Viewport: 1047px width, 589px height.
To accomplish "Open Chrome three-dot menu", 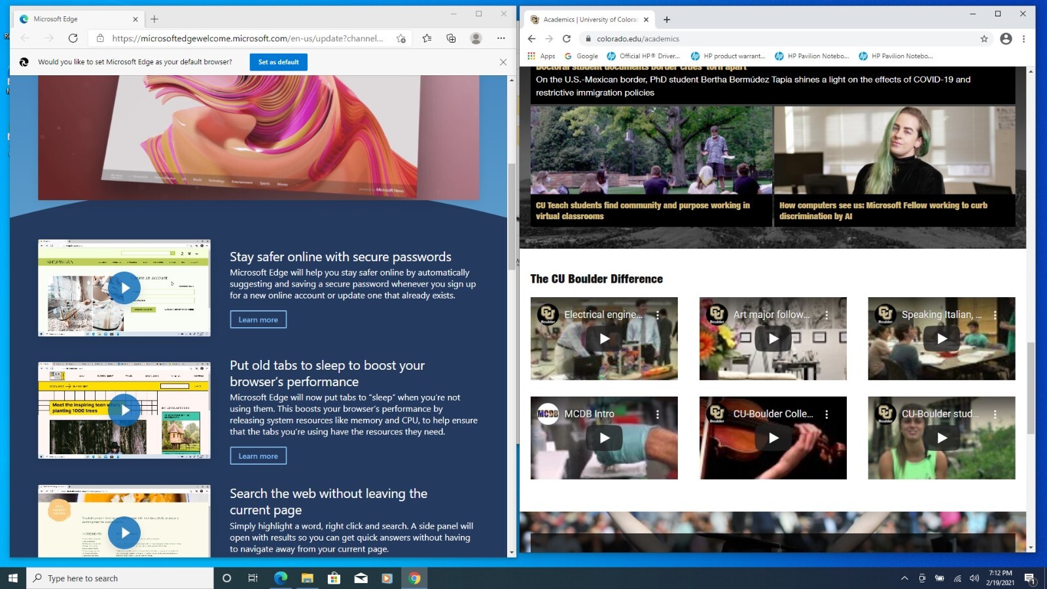I will (1023, 39).
